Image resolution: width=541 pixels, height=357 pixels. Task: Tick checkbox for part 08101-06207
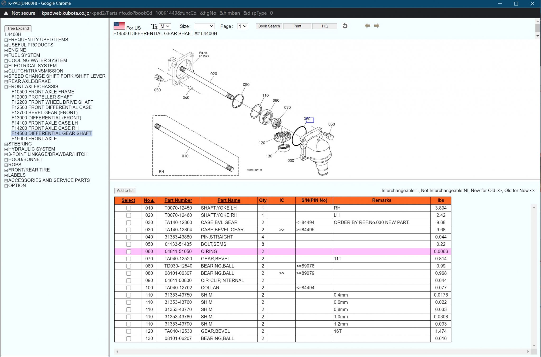[128, 339]
